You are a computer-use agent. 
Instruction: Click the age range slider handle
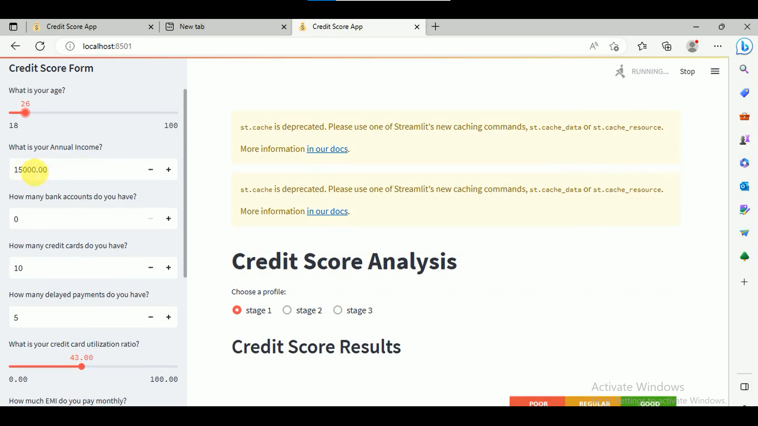26,112
